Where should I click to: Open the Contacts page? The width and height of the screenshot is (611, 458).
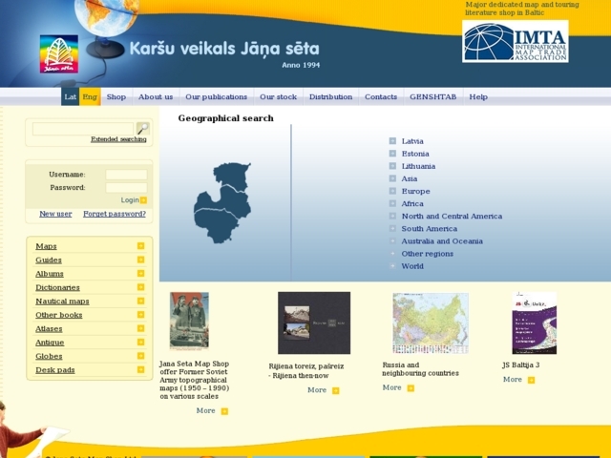[x=381, y=96]
